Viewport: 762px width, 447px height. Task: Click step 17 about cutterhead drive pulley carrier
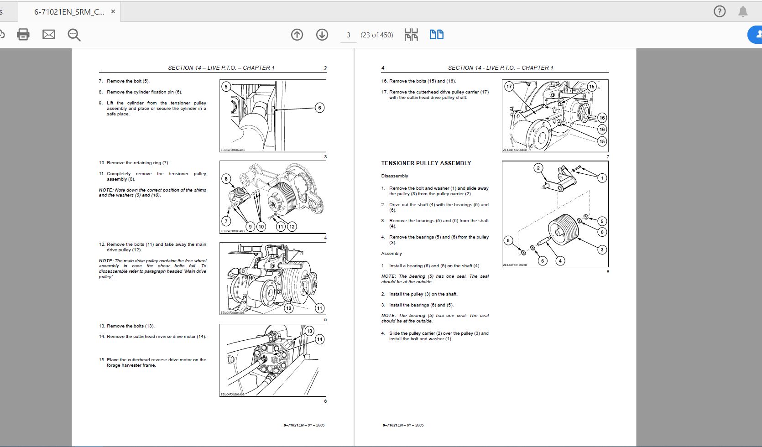435,95
